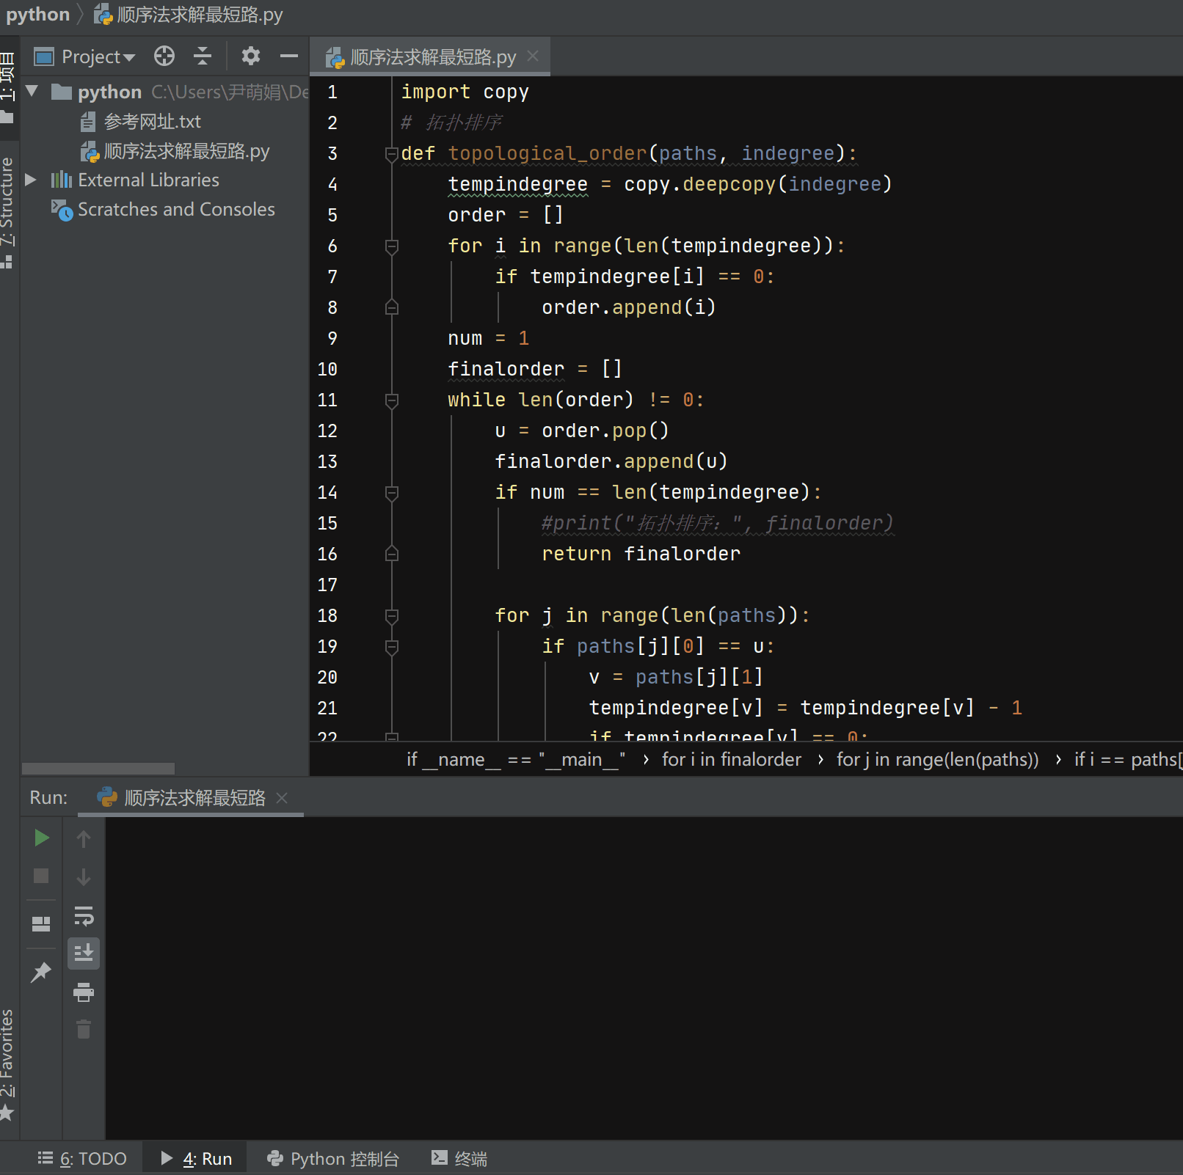Image resolution: width=1183 pixels, height=1175 pixels.
Task: Expand External Libraries tree node
Action: tap(32, 180)
